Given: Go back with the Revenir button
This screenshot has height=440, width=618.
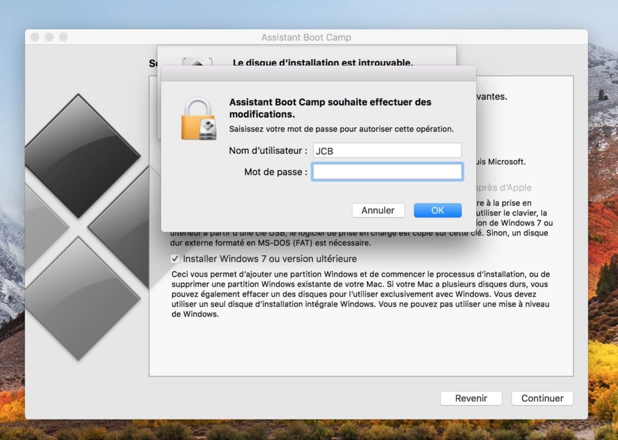Looking at the screenshot, I should tap(471, 398).
